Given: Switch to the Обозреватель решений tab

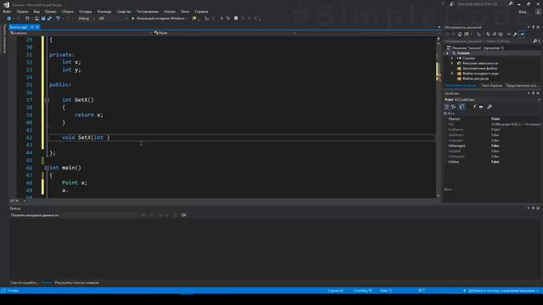Looking at the screenshot, I should coord(461,86).
